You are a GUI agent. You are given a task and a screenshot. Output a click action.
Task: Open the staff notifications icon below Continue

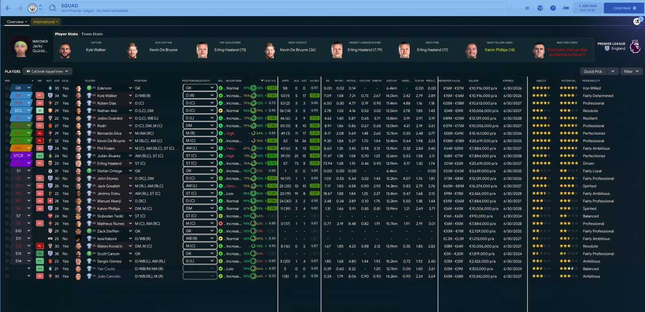(x=637, y=21)
